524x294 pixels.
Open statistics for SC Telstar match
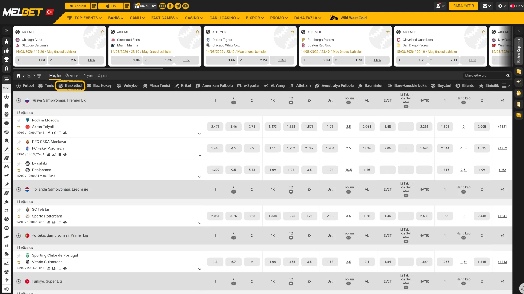(x=48, y=222)
